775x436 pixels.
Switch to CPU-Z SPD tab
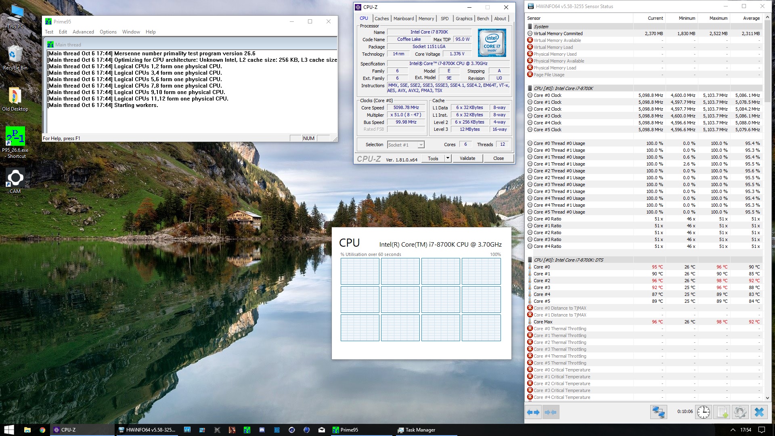(444, 19)
